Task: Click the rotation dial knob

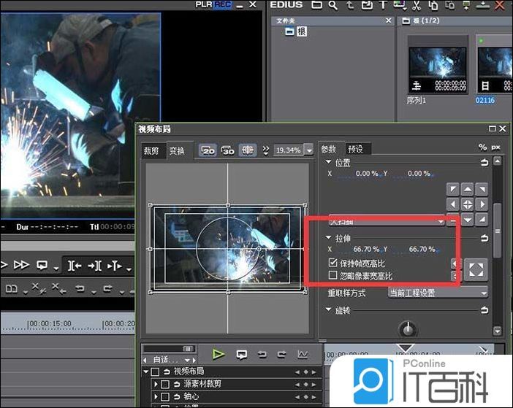Action: [x=405, y=328]
